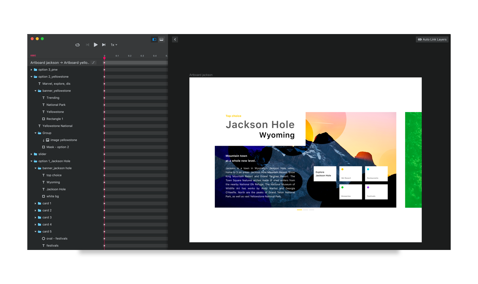Skip to the end with next-frame icon
This screenshot has height=284, width=478.
pyautogui.click(x=103, y=45)
